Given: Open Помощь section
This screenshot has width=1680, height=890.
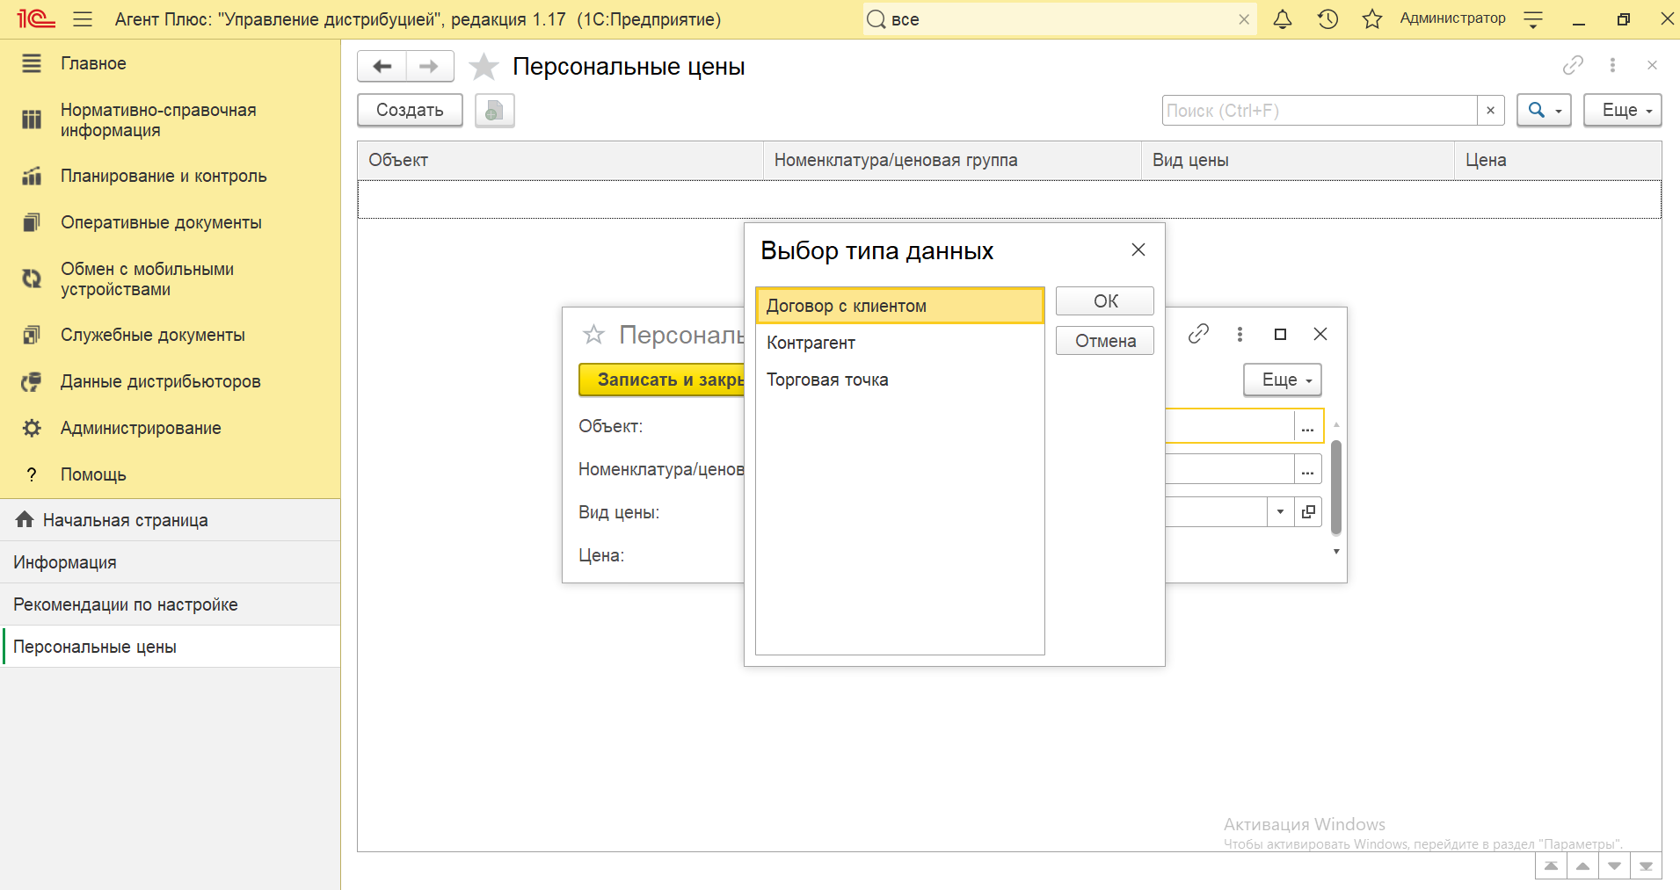Looking at the screenshot, I should pyautogui.click(x=170, y=474).
